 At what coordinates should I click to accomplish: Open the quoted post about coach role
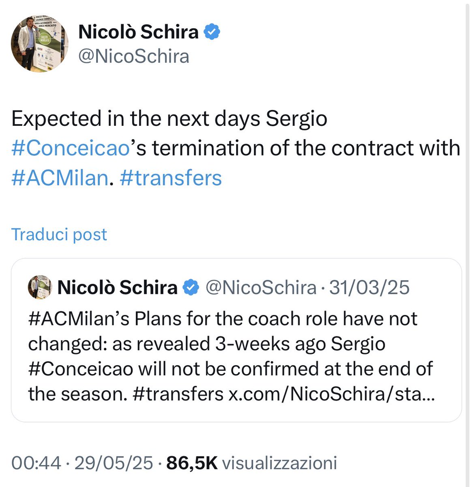point(236,340)
